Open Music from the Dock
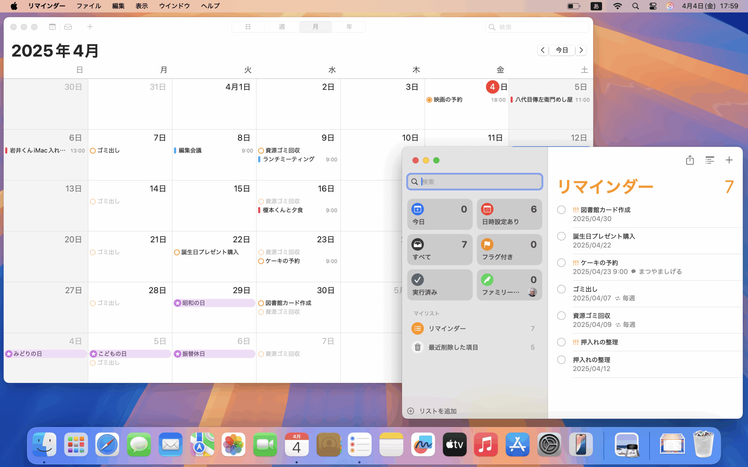This screenshot has width=748, height=467. (x=486, y=445)
